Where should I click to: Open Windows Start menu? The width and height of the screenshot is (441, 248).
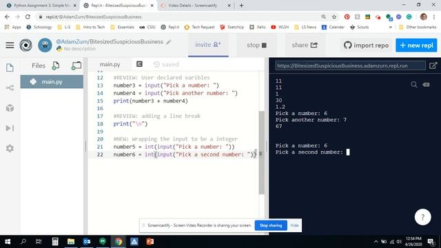pyautogui.click(x=8, y=242)
